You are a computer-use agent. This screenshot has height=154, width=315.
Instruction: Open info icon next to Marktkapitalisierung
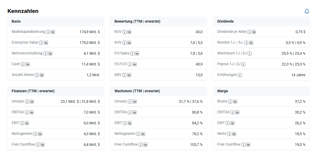48,32
